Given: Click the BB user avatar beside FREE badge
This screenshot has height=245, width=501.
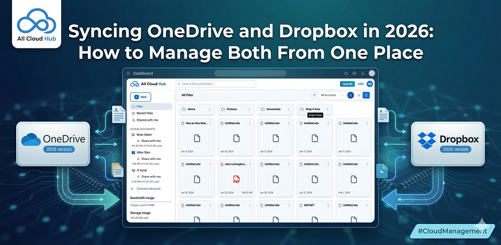Looking at the screenshot, I should 370,84.
